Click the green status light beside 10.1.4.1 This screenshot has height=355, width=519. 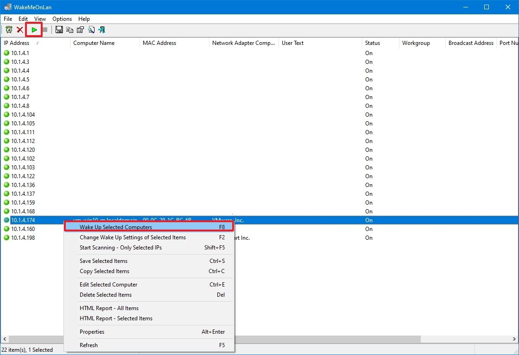(x=6, y=53)
